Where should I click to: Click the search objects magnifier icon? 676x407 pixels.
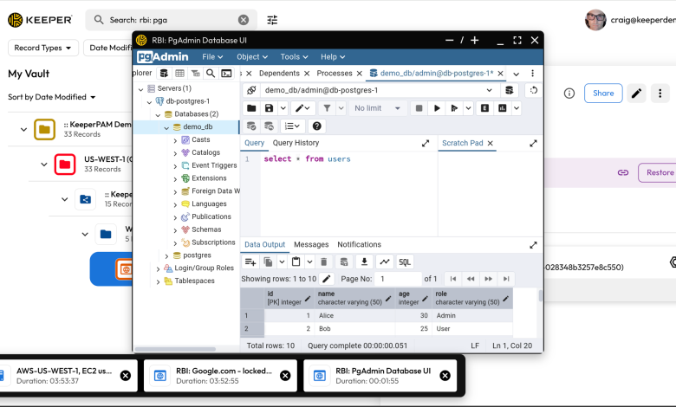click(211, 74)
